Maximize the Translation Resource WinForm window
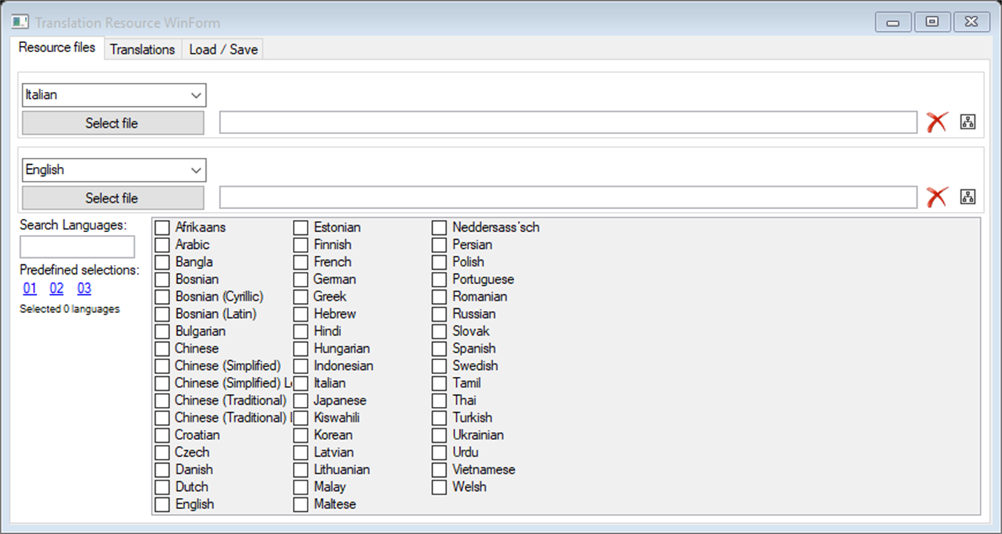The width and height of the screenshot is (1002, 534). (932, 22)
